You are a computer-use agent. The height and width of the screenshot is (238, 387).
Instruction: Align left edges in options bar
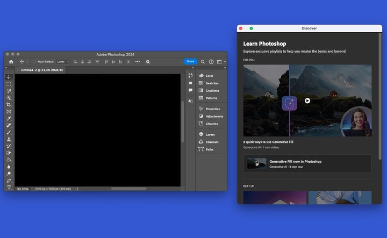pyautogui.click(x=76, y=62)
